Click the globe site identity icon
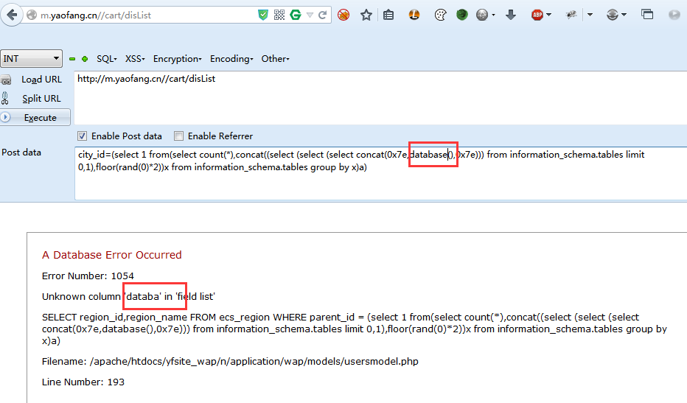The width and height of the screenshot is (687, 403). 32,15
